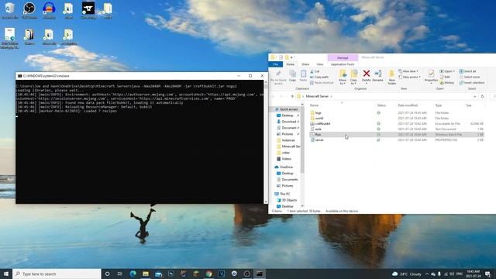Click the Minecraft Server breadcrumb in address bar
The height and width of the screenshot is (279, 496).
pos(317,96)
